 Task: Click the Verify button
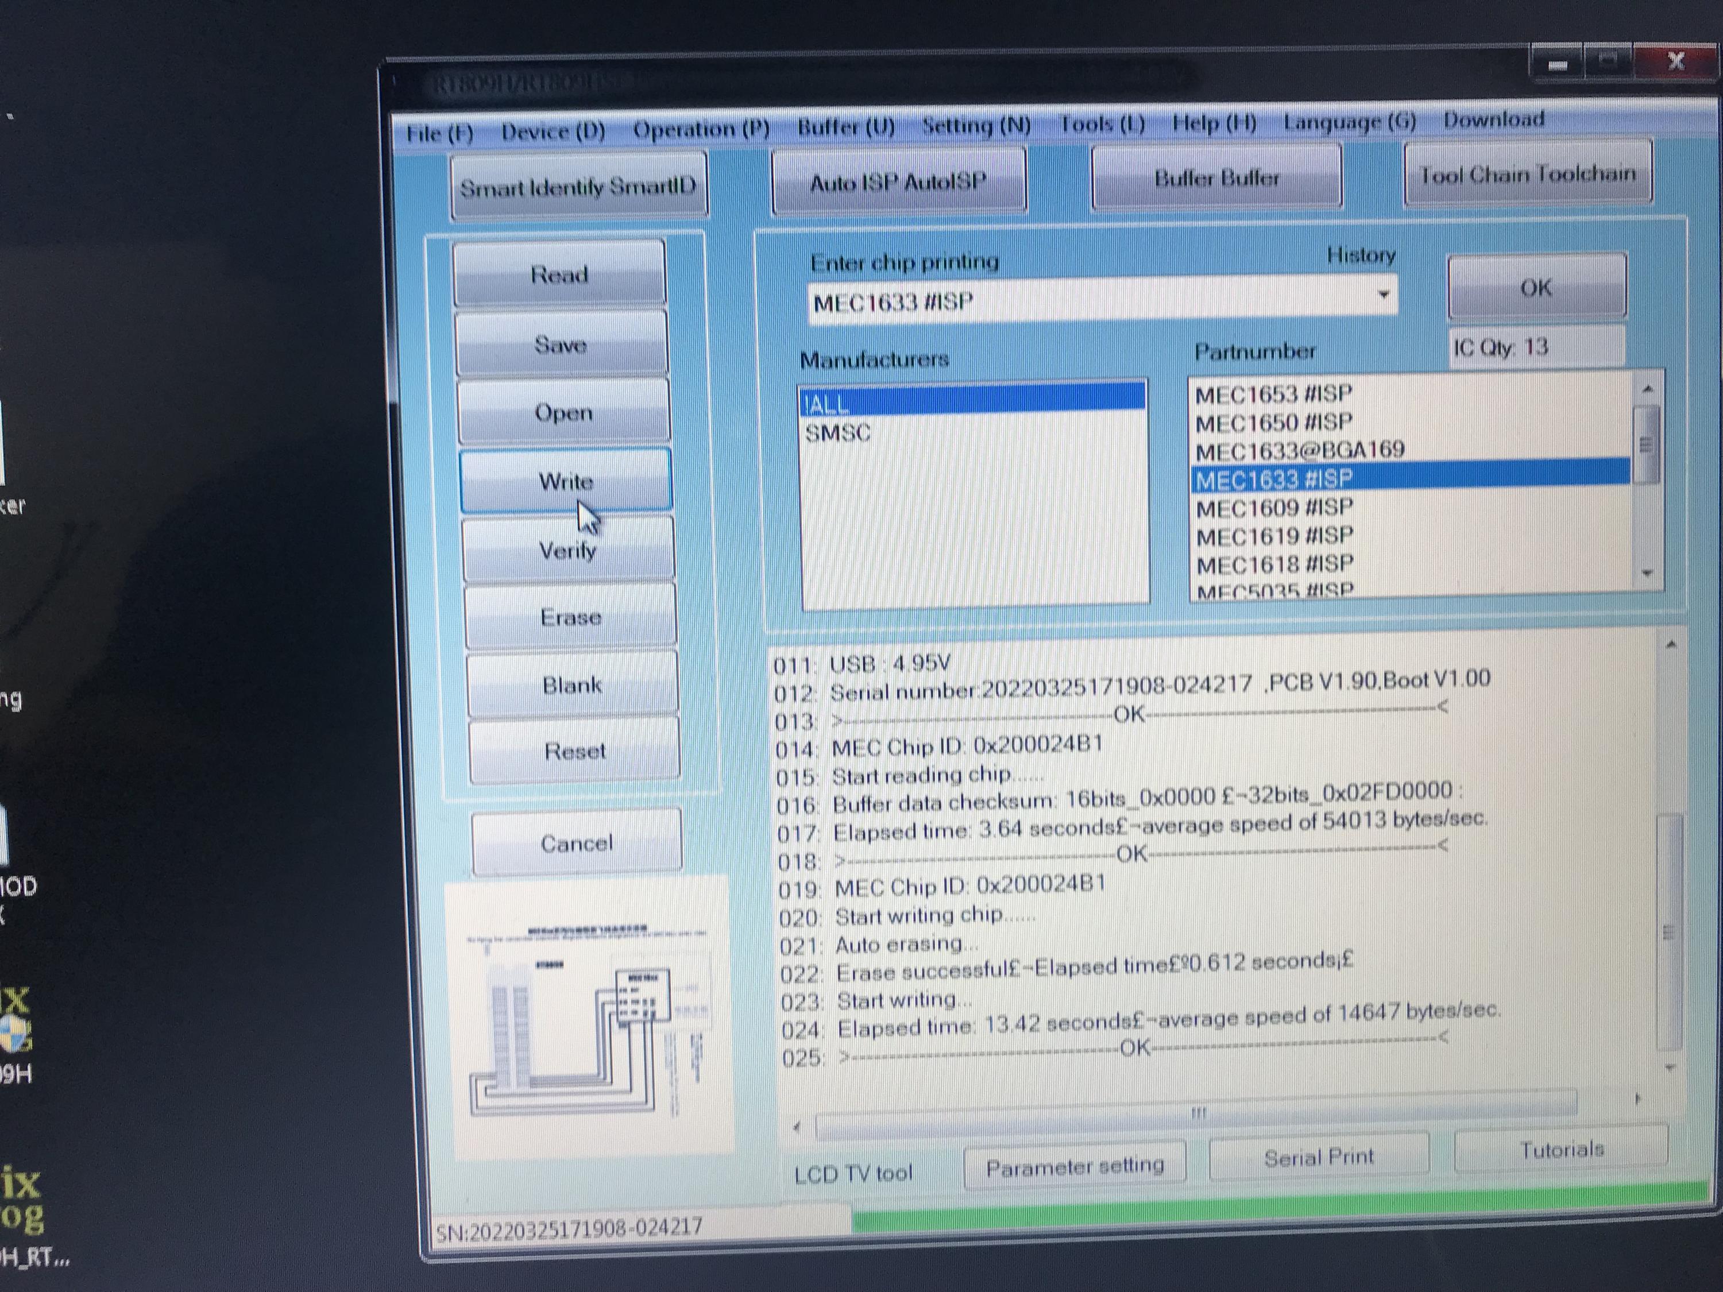pos(568,550)
